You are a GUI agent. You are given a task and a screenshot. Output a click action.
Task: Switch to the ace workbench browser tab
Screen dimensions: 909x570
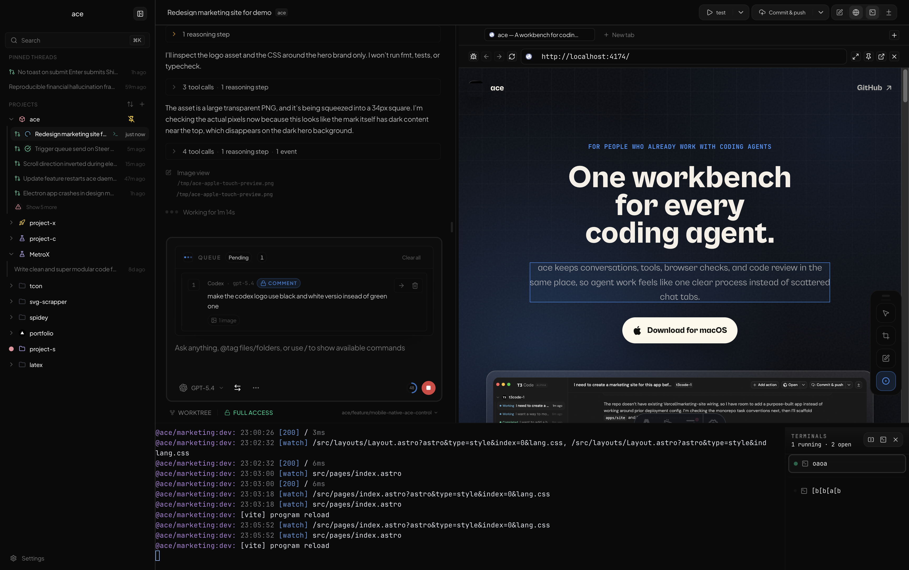tap(539, 35)
